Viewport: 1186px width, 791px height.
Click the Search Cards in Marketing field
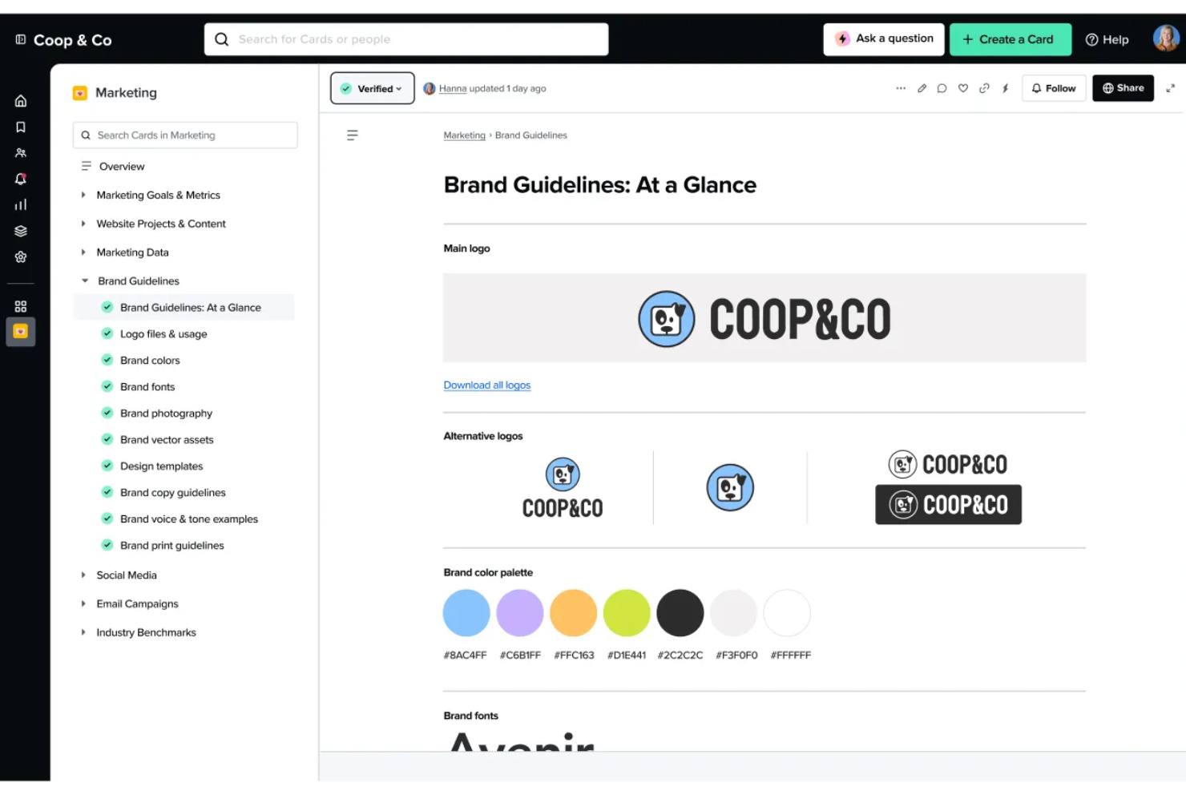tap(185, 135)
